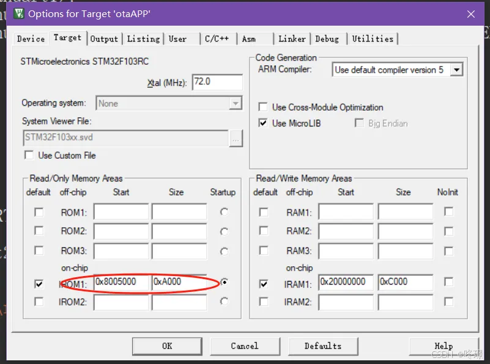
Task: Click the Cancel button
Action: click(x=245, y=346)
